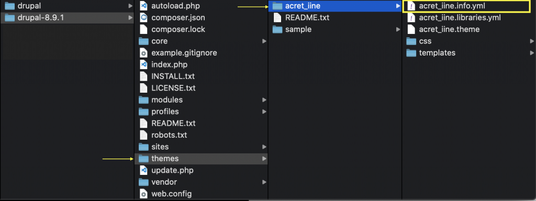Select the acret_iine folder
536x201 pixels.
point(334,6)
